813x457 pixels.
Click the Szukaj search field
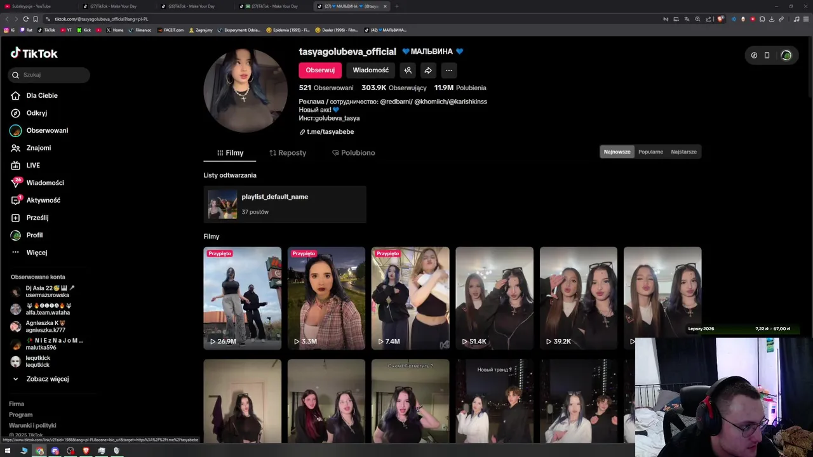(50, 75)
